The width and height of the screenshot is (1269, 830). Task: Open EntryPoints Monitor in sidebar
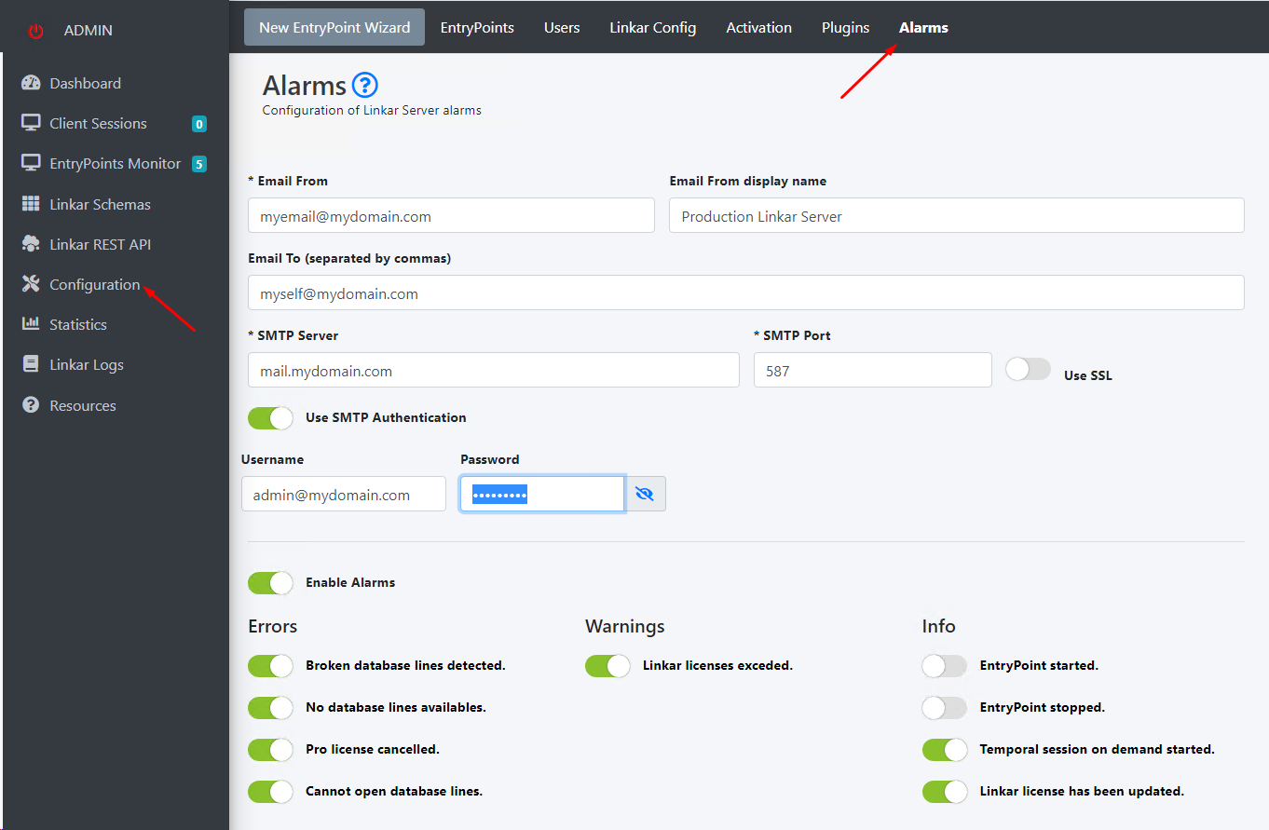click(115, 163)
